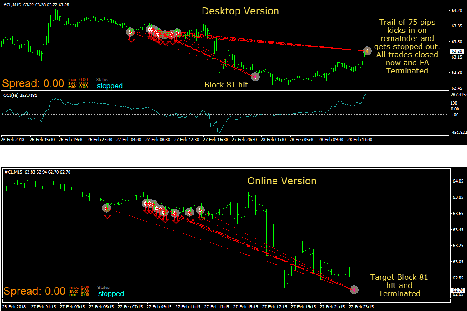Click the '27 Feb 23:15' time label
The height and width of the screenshot is (311, 467).
(361, 307)
